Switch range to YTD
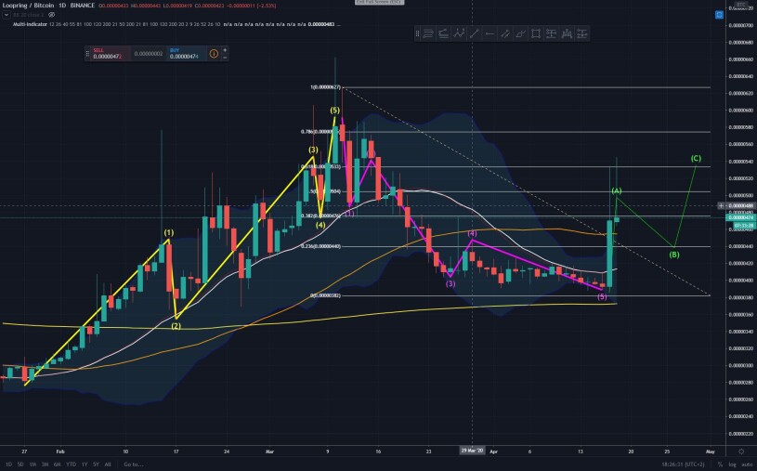Viewport: 757px width, 471px height. pyautogui.click(x=71, y=464)
